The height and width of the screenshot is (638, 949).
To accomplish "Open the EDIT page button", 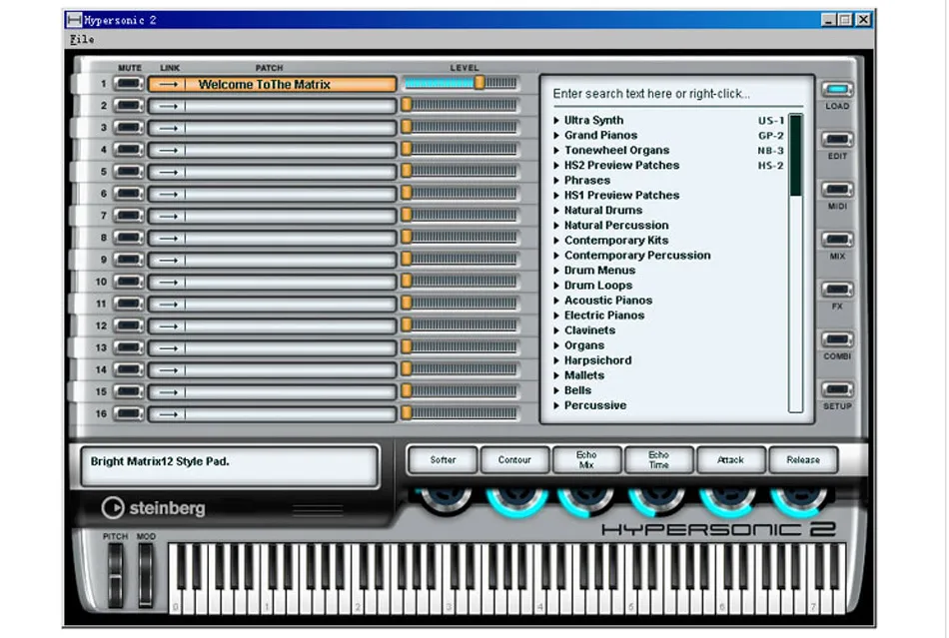I will tap(837, 140).
